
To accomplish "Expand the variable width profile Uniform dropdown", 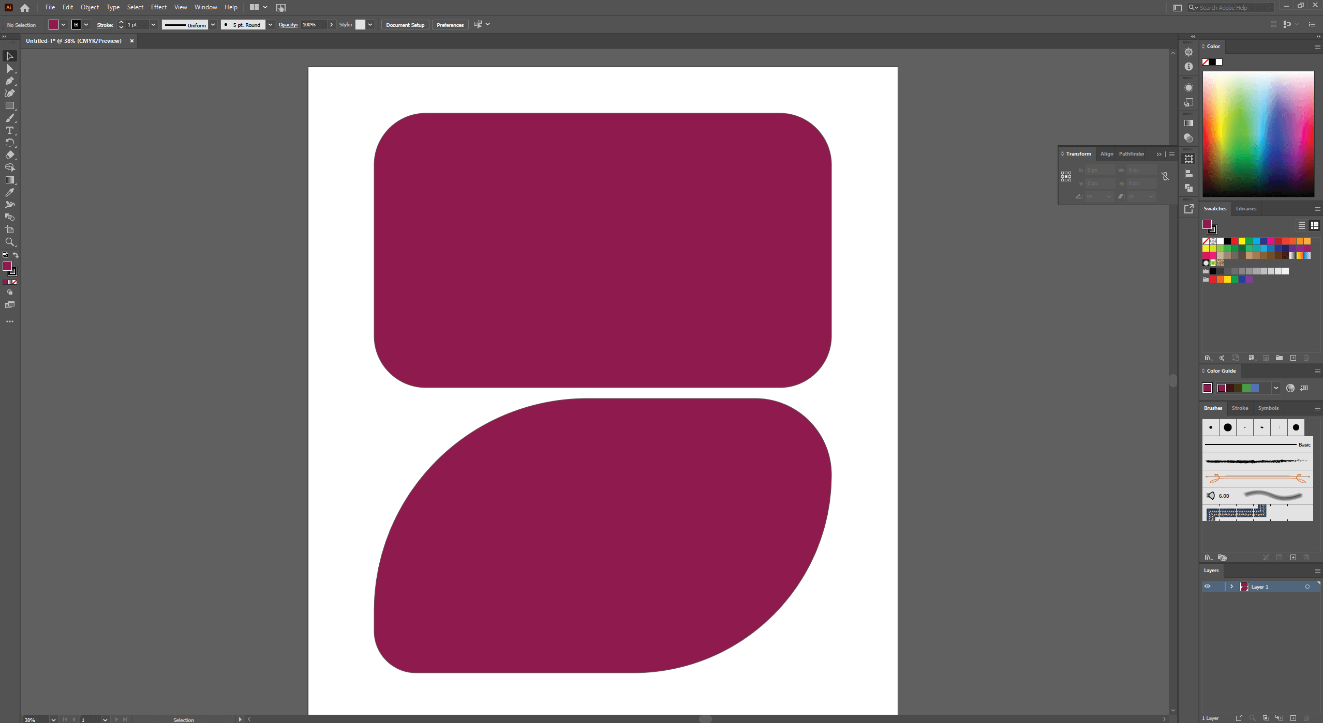I will click(x=213, y=24).
